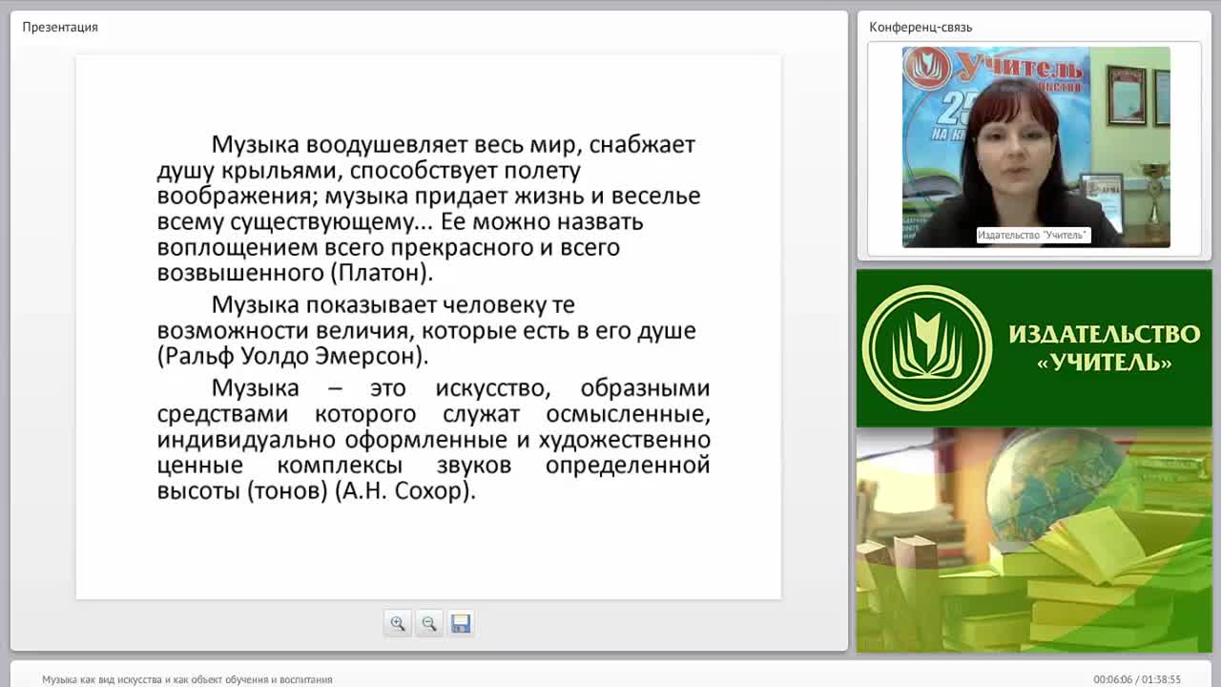
Task: Select the Конференц-связь panel header
Action: point(921,27)
